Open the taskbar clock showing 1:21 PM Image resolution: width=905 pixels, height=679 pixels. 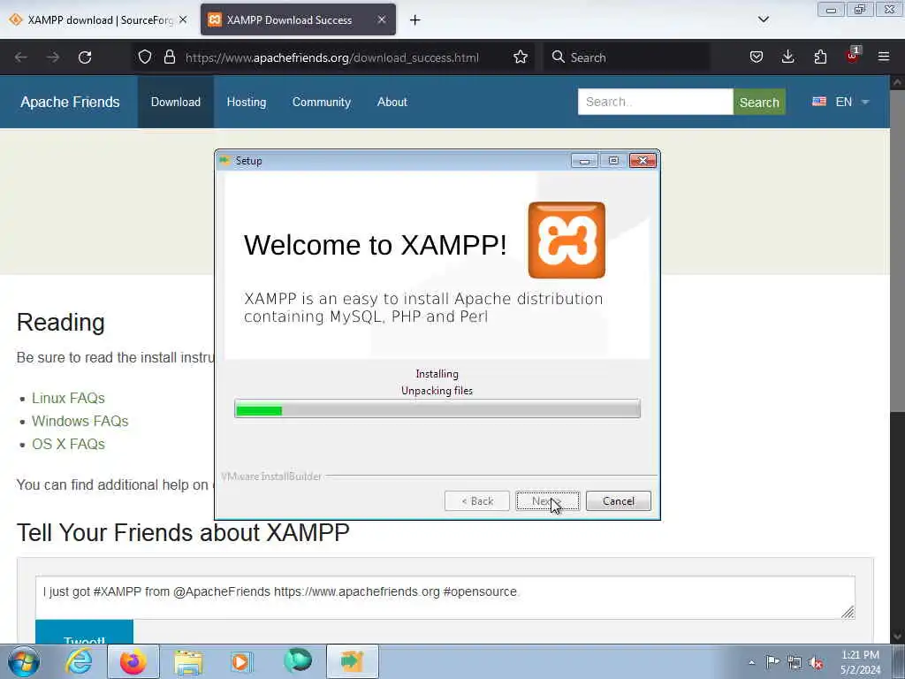[861, 662]
